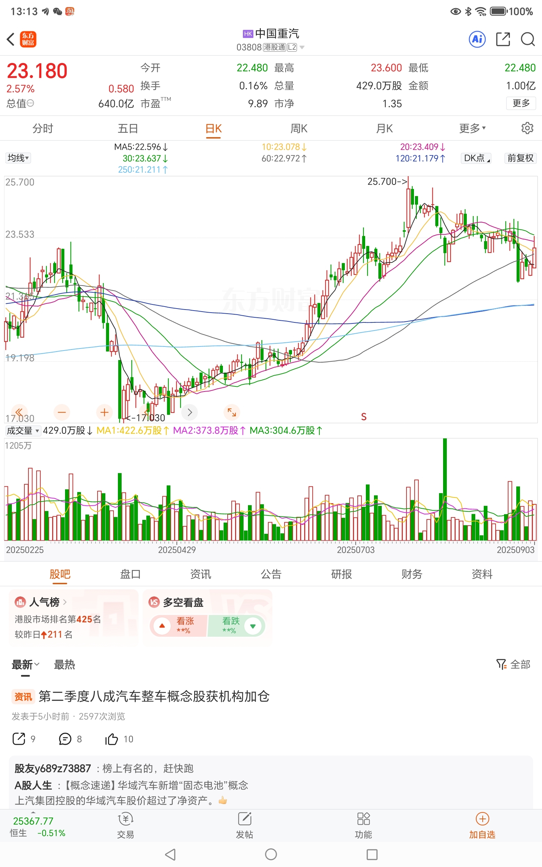Switch to 月K chart tab
The height and width of the screenshot is (867, 542).
click(384, 128)
